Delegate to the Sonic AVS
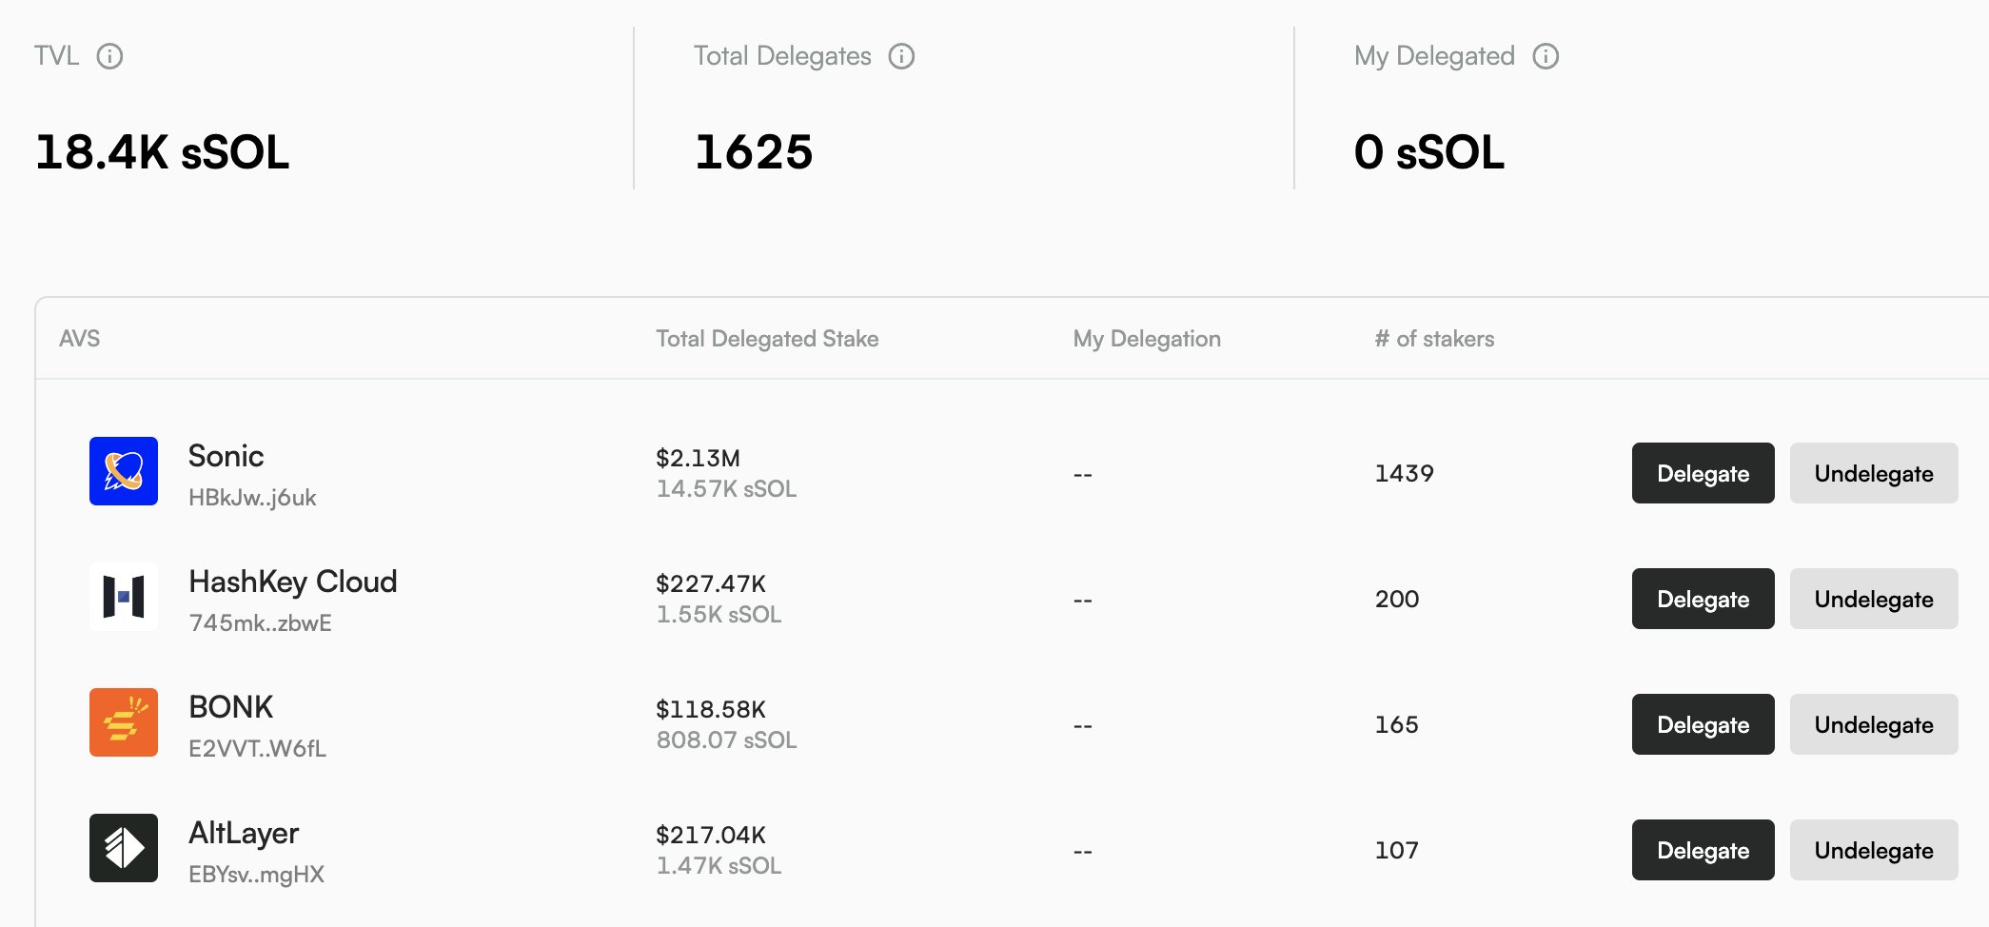This screenshot has height=927, width=1989. click(x=1703, y=473)
